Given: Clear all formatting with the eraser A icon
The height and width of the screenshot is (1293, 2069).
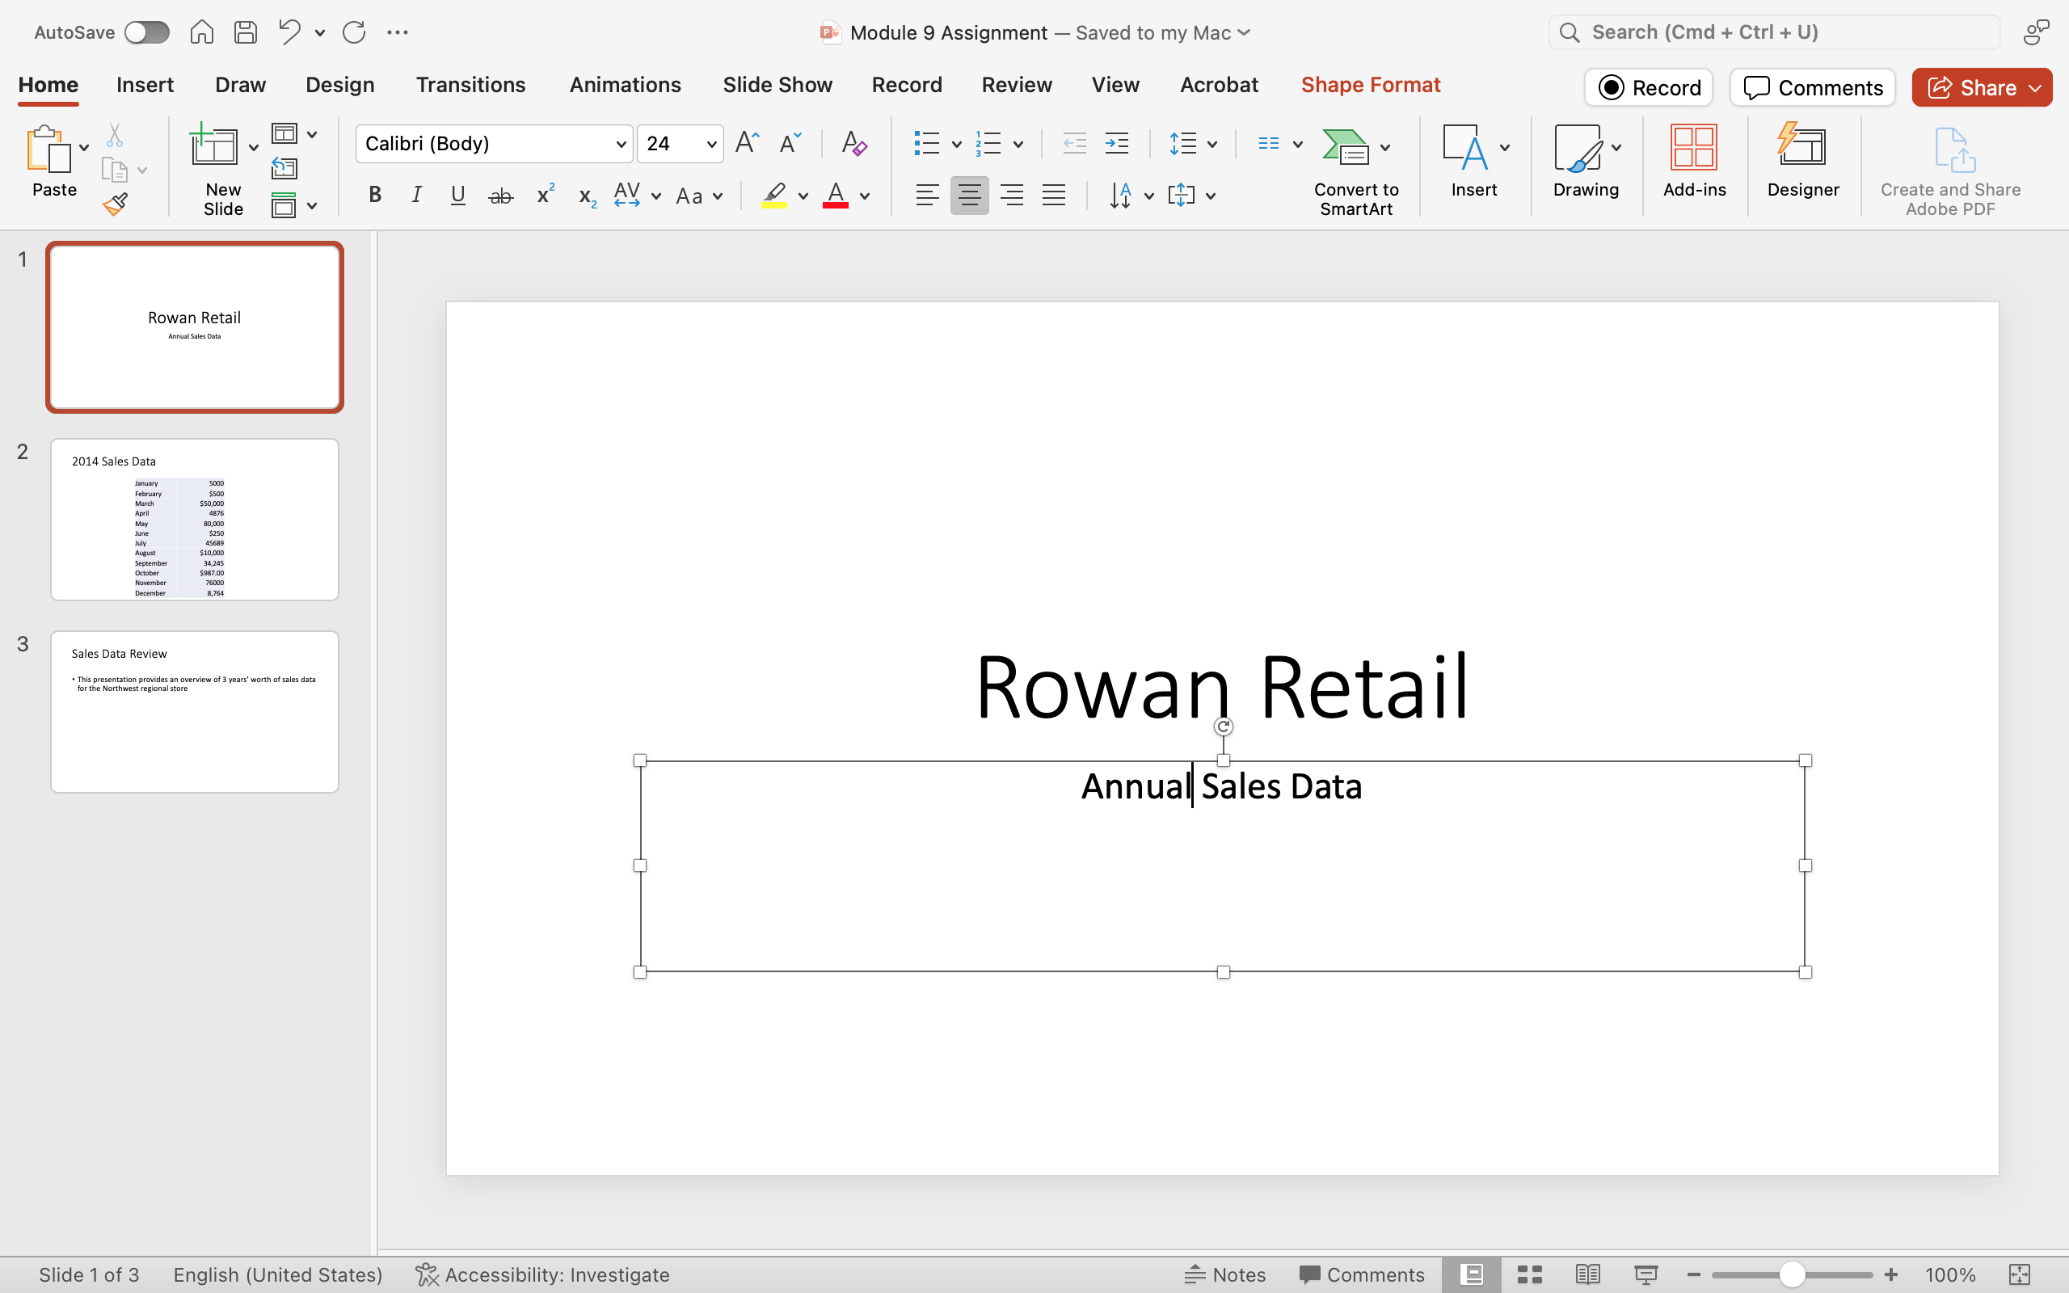Looking at the screenshot, I should tap(854, 143).
